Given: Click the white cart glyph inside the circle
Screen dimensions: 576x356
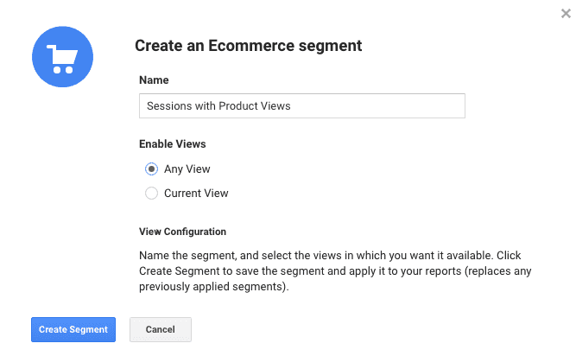Looking at the screenshot, I should click(61, 57).
